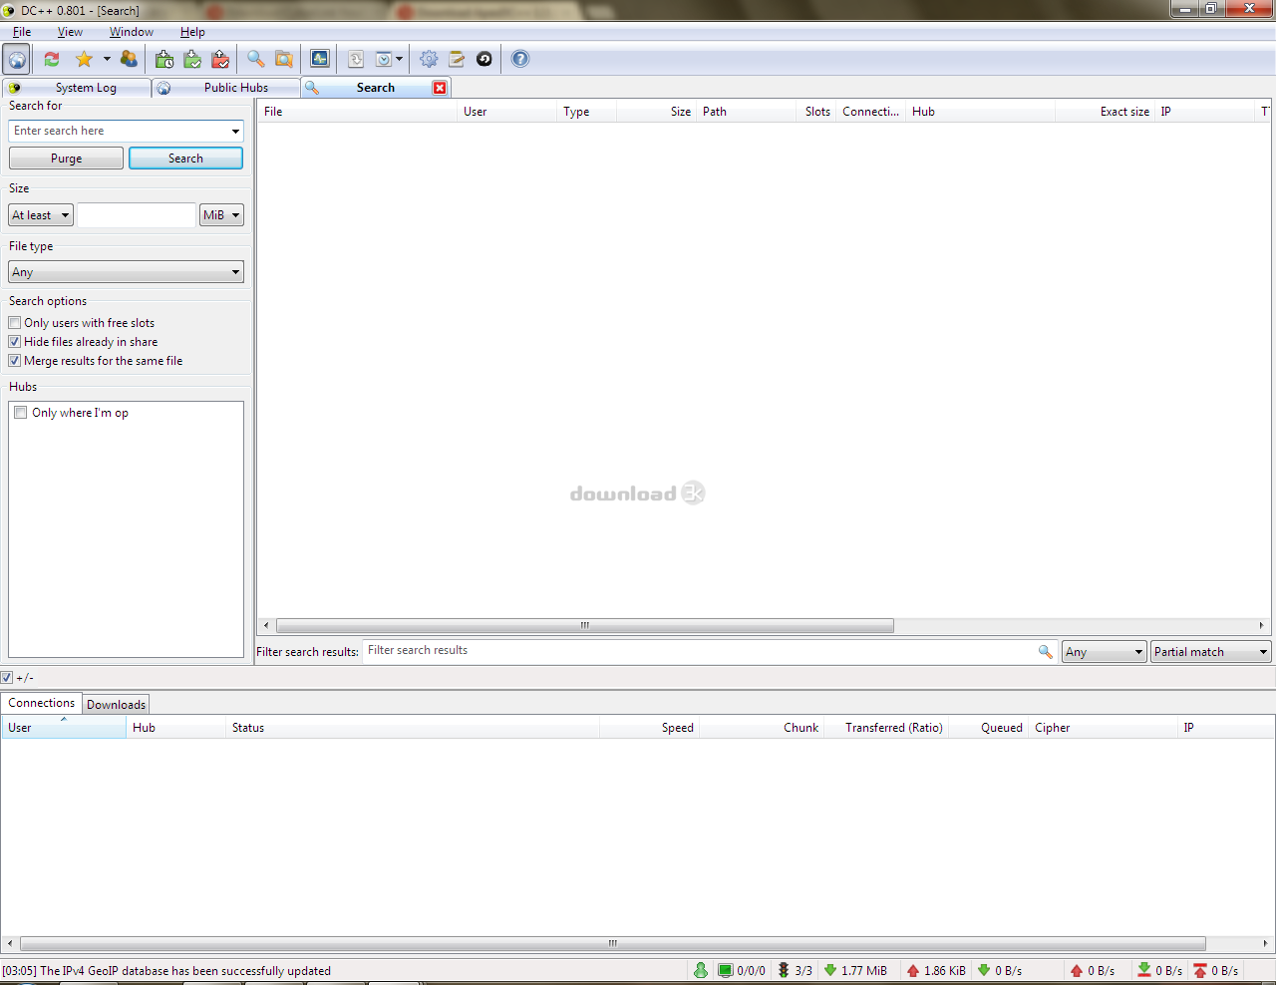
Task: Sort results by File column header
Action: (357, 112)
